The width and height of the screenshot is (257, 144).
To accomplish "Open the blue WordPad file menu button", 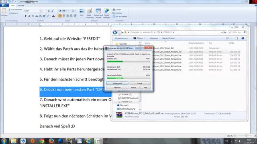I will coord(4,5).
